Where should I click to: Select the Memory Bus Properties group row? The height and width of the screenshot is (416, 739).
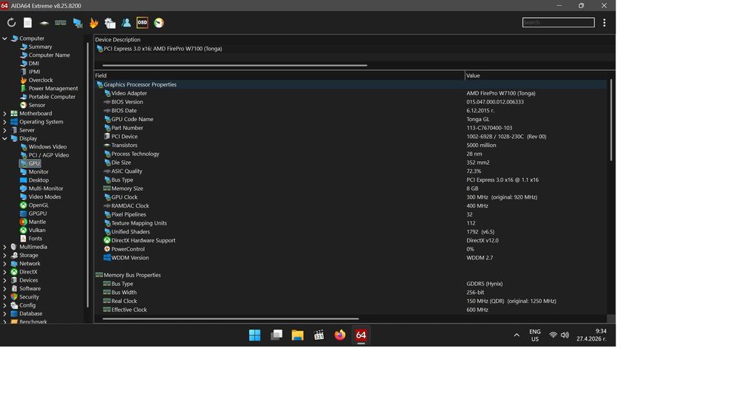351,275
